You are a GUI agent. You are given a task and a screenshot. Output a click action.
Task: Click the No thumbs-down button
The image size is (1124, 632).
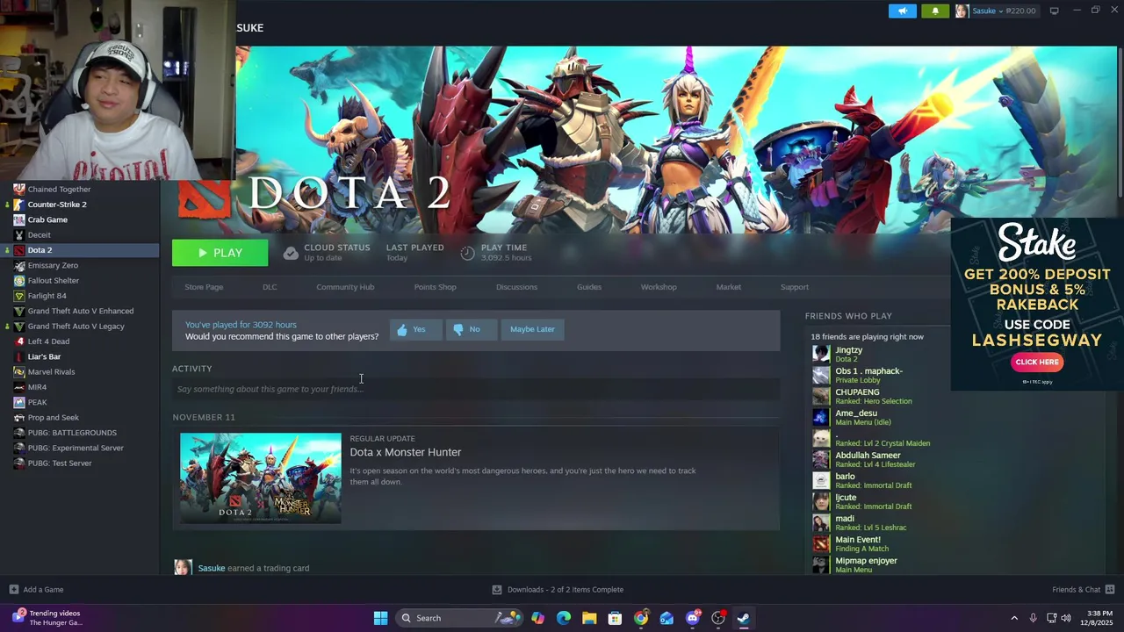click(x=470, y=329)
